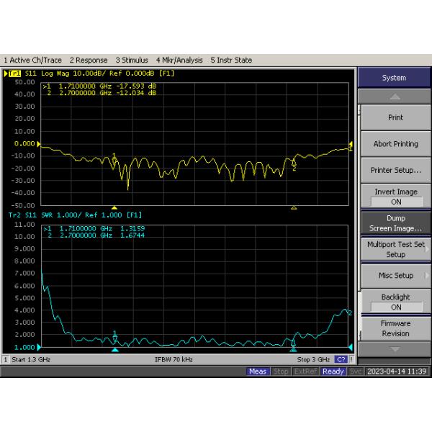Click marker 1 on the yellow Log Mag trace
The image size is (432, 432).
[114, 159]
